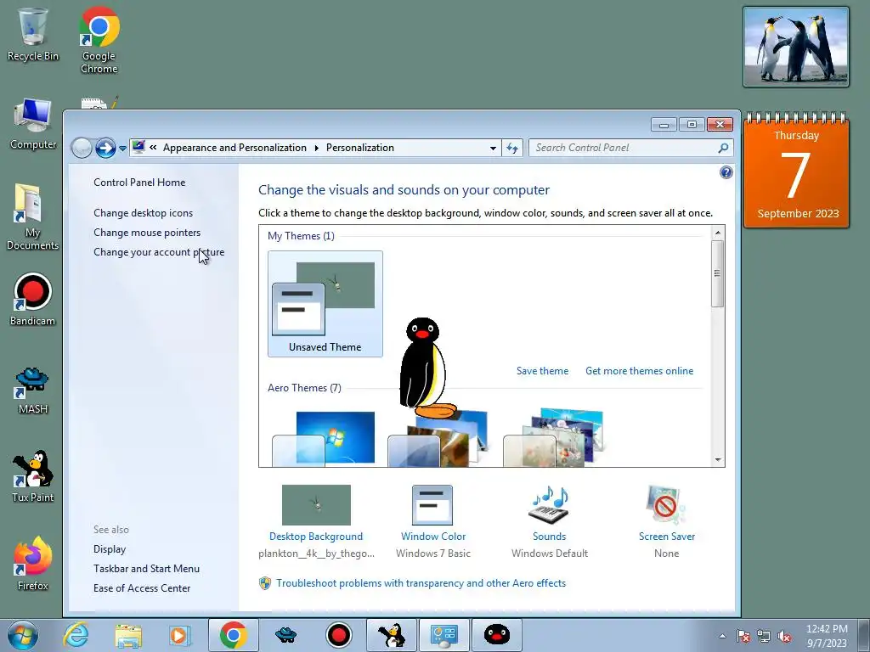Click the Sounds piano icon
This screenshot has width=870, height=652.
pyautogui.click(x=549, y=504)
